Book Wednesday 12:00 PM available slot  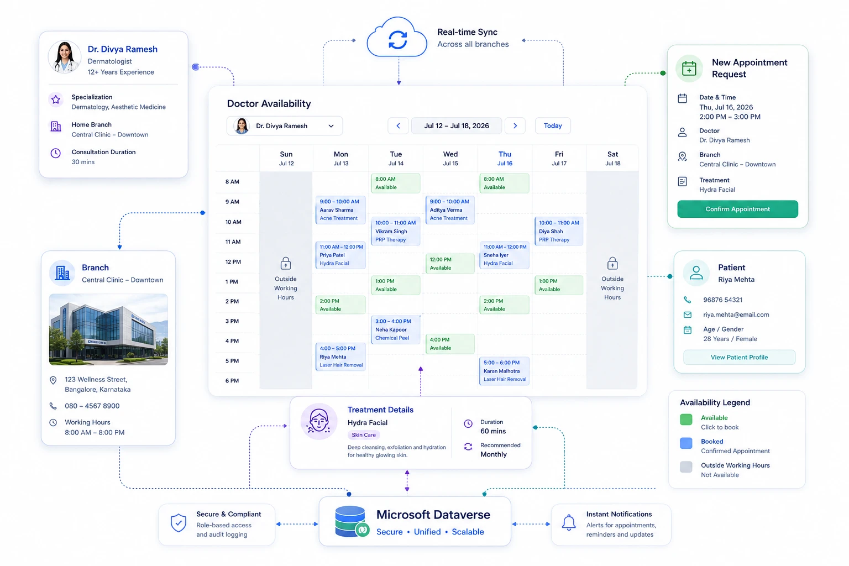(x=450, y=264)
